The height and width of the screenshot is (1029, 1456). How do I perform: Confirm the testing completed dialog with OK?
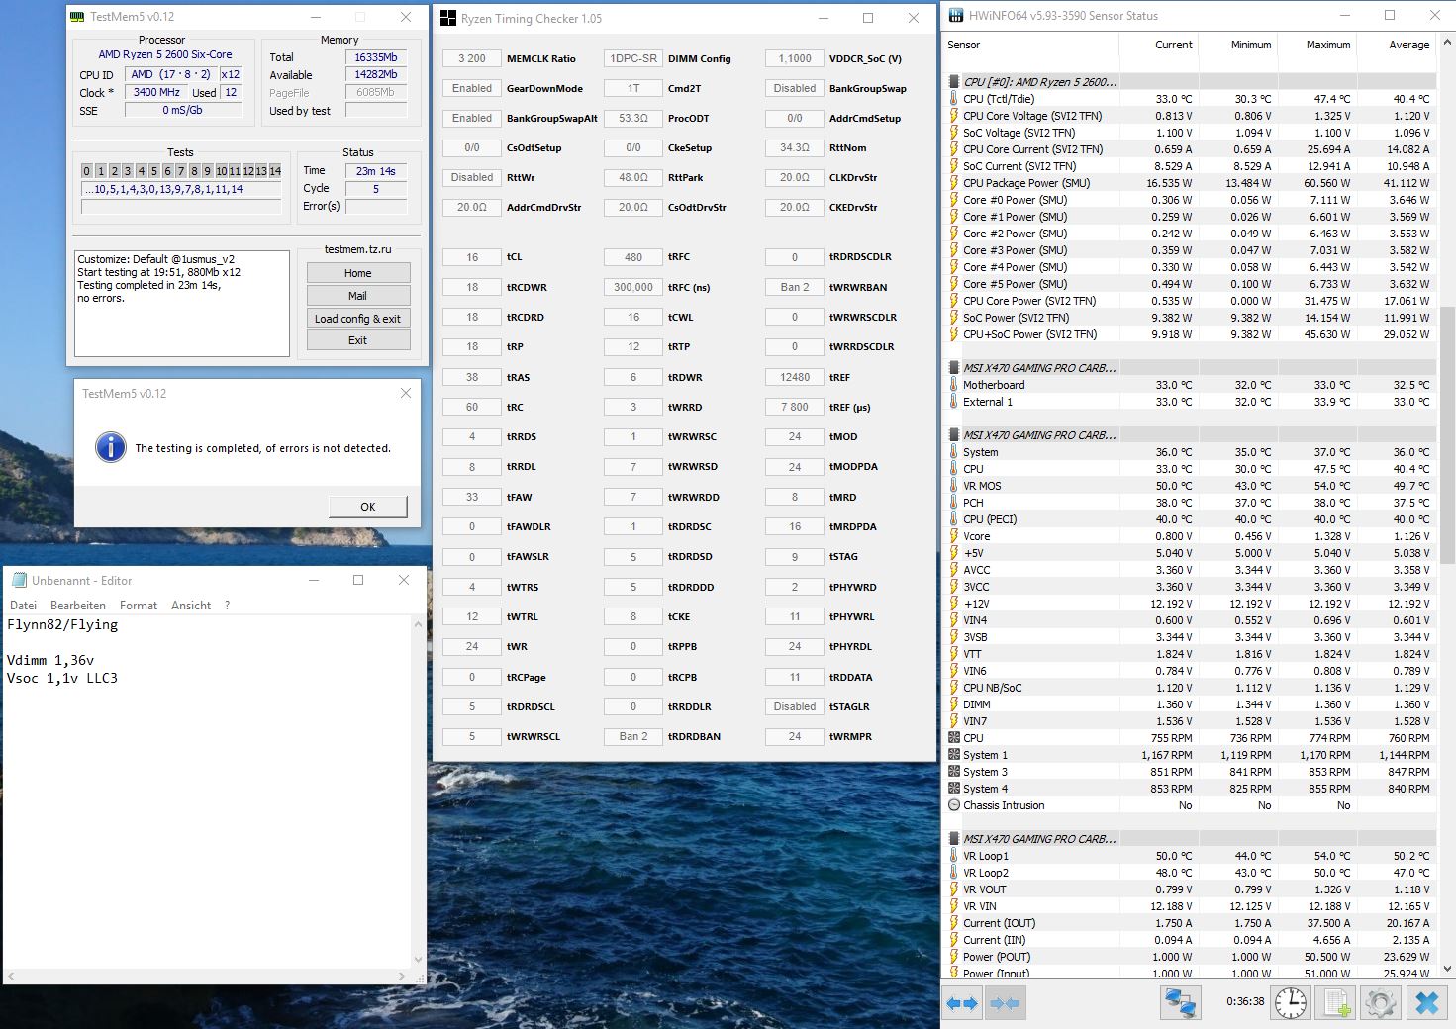[368, 506]
